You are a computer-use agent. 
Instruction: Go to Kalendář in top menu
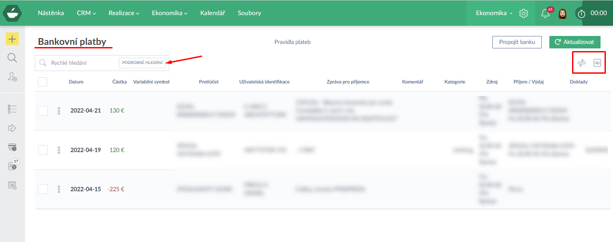click(213, 13)
